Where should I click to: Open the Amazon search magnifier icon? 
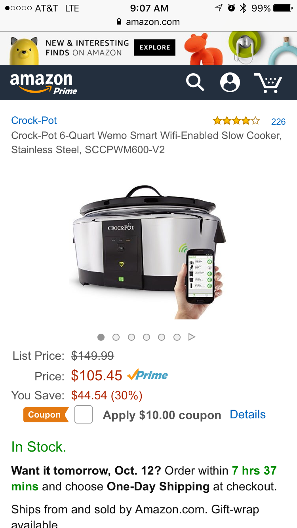click(x=195, y=82)
